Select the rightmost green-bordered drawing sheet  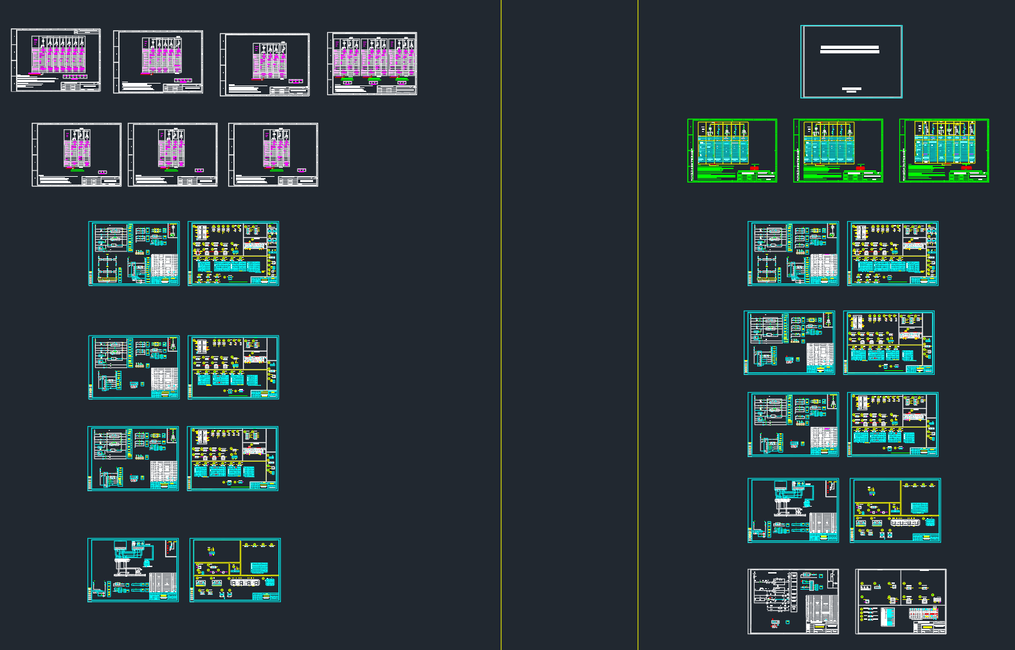click(944, 150)
